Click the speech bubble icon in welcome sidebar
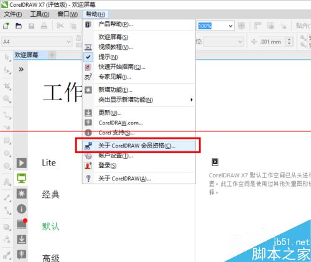The width and height of the screenshot is (311, 262). [22, 255]
